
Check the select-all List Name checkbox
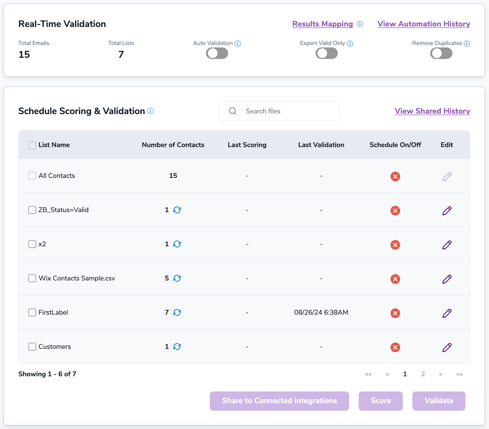pyautogui.click(x=32, y=145)
